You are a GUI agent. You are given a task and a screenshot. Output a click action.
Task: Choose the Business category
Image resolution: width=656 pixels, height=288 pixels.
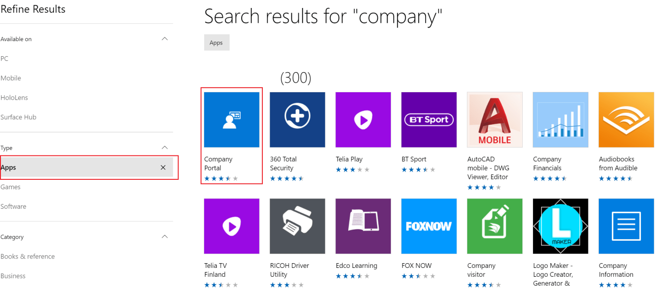[13, 276]
